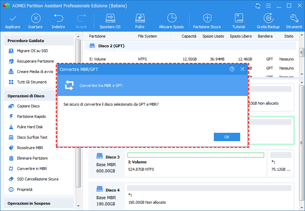Click the 36.94MB used space cell
The height and width of the screenshot is (211, 305).
217,59
